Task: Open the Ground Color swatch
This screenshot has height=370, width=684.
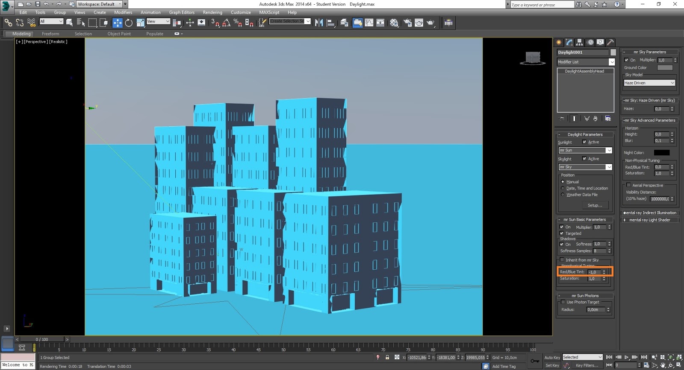Action: coord(665,67)
